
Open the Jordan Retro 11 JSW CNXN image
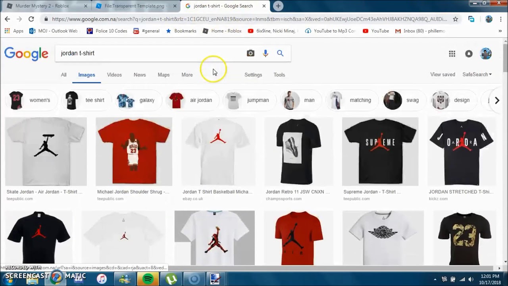298,151
